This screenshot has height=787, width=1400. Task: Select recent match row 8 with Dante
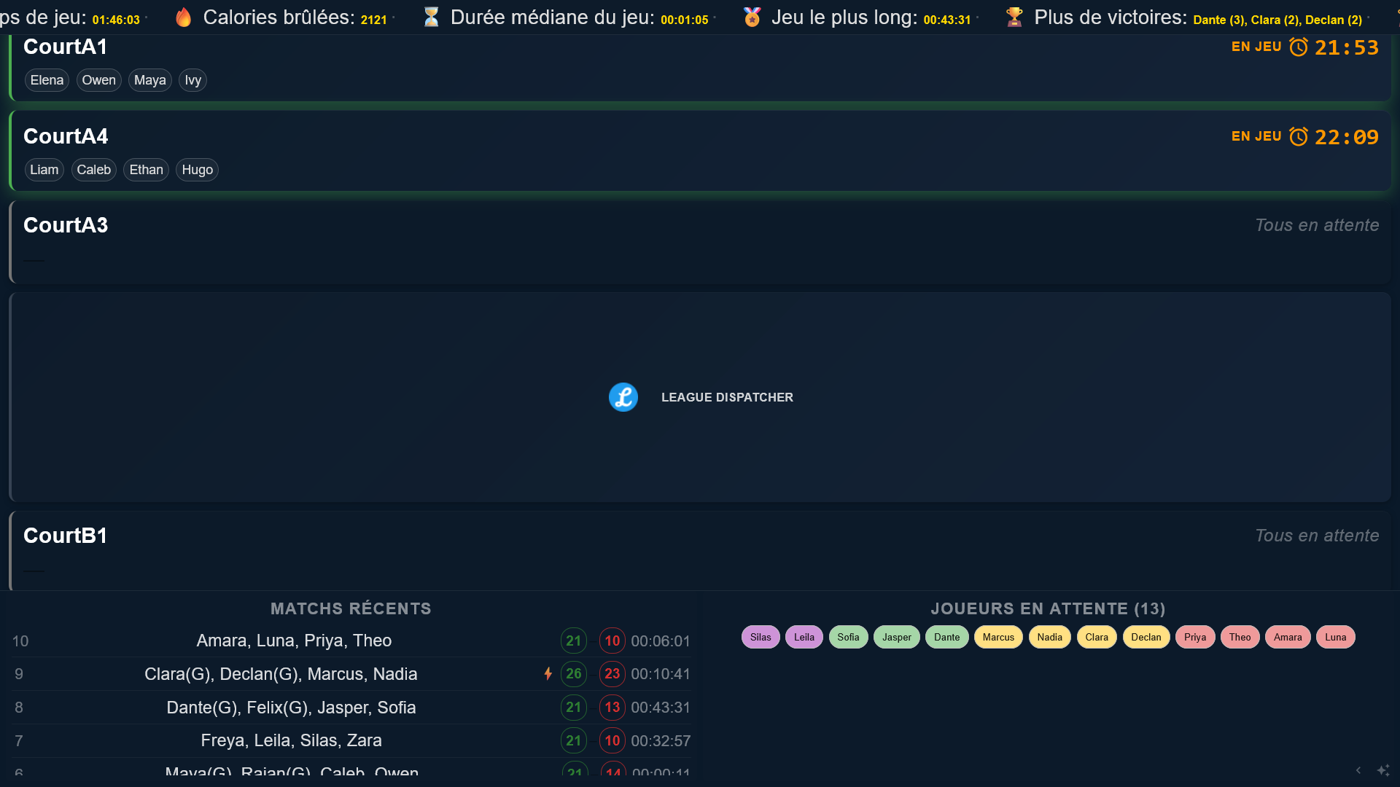coord(291,708)
